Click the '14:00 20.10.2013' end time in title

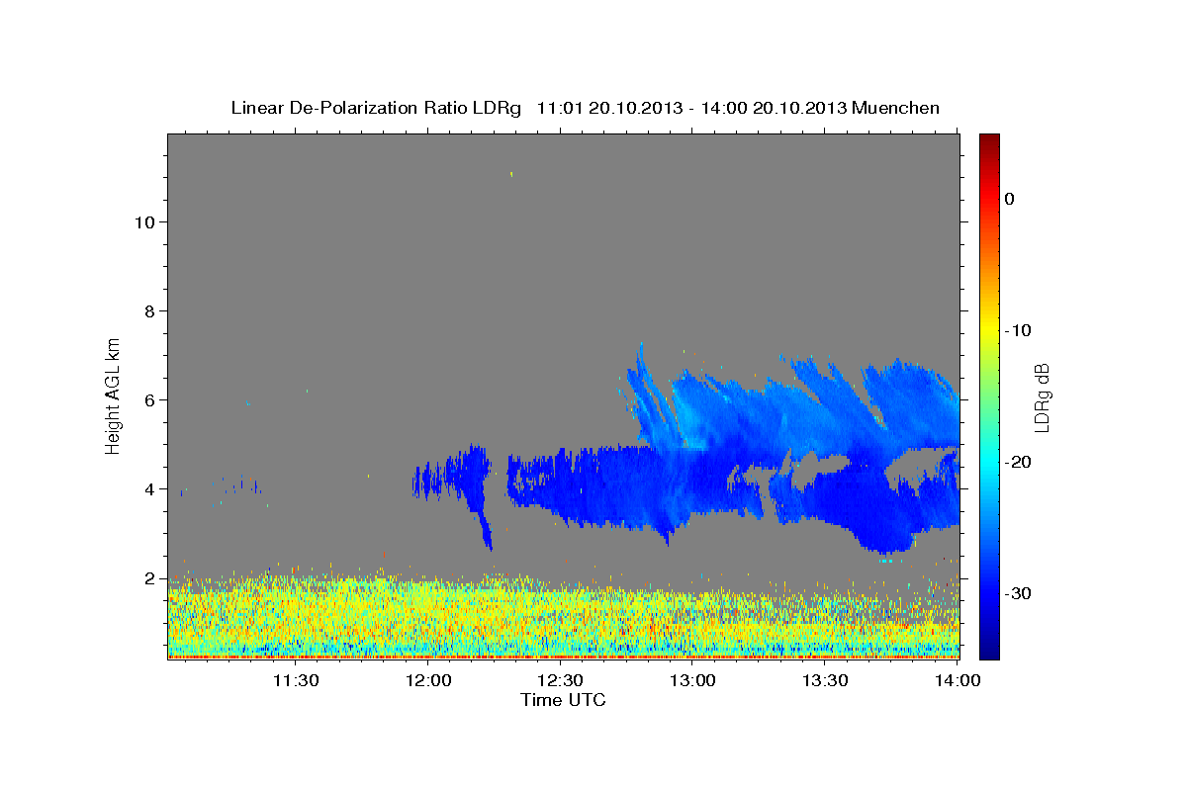click(x=775, y=108)
